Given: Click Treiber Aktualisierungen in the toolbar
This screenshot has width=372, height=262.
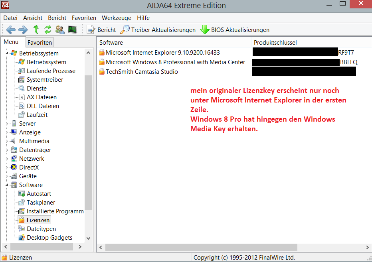Looking at the screenshot, I should coord(158,30).
